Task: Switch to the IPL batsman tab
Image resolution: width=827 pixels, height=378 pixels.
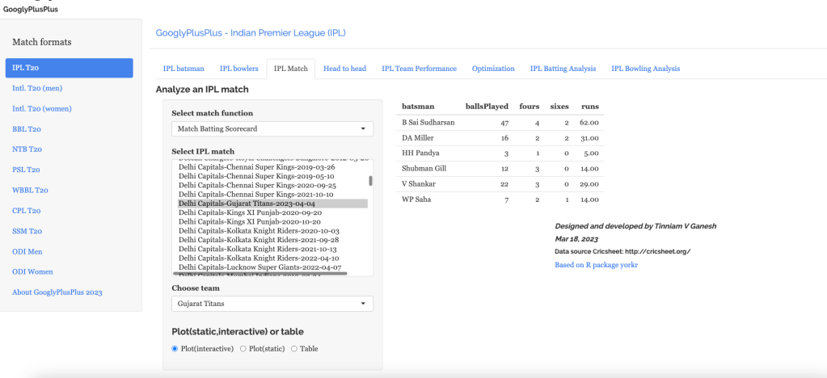Action: coord(184,69)
